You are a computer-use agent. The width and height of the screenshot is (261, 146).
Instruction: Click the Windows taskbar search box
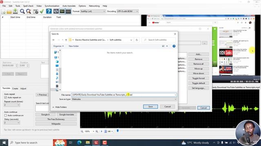pyautogui.click(x=31, y=142)
